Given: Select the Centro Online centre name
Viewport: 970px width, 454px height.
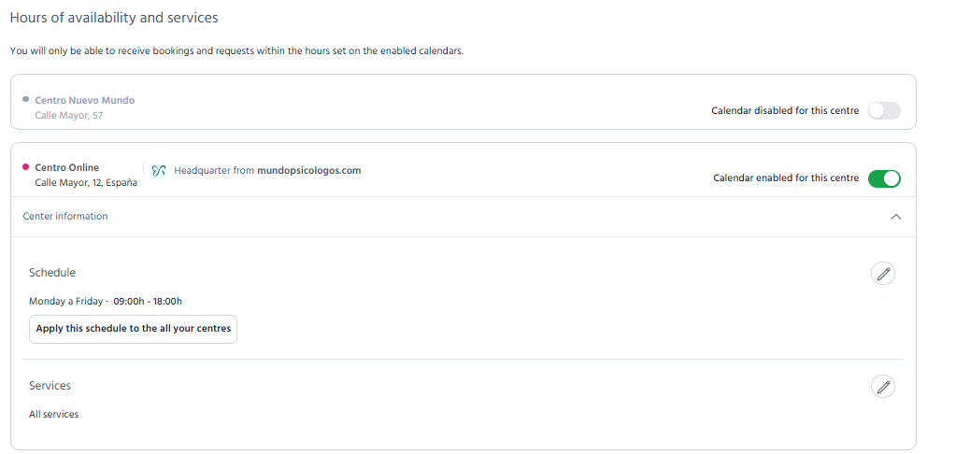Looking at the screenshot, I should point(66,167).
